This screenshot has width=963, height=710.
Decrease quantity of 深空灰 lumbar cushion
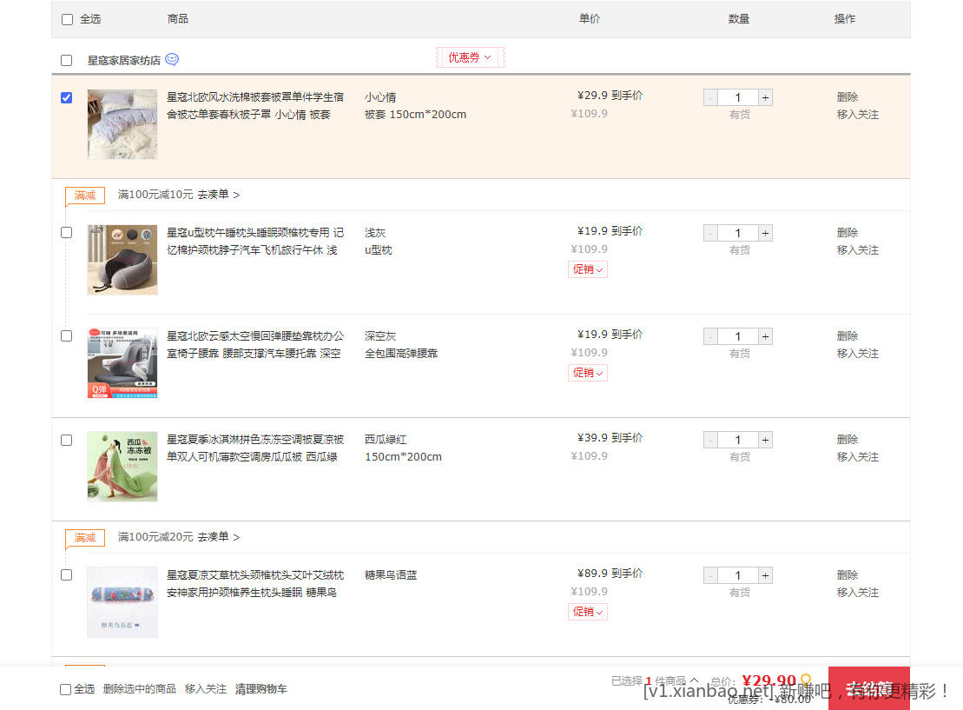pyautogui.click(x=710, y=336)
